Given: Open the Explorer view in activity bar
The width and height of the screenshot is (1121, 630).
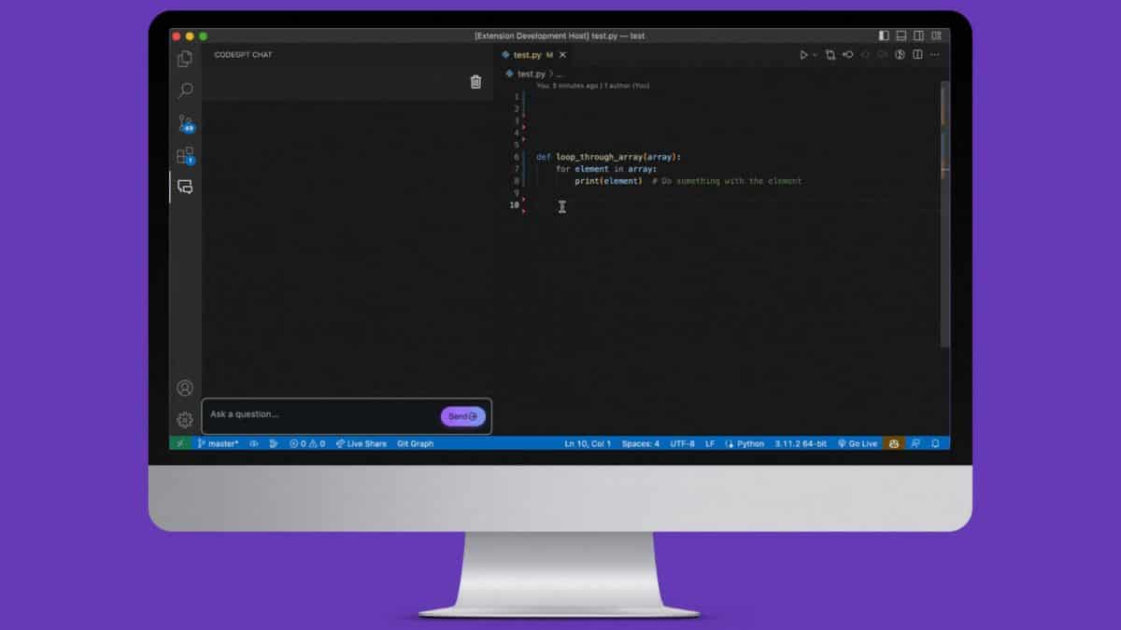Looking at the screenshot, I should [185, 59].
